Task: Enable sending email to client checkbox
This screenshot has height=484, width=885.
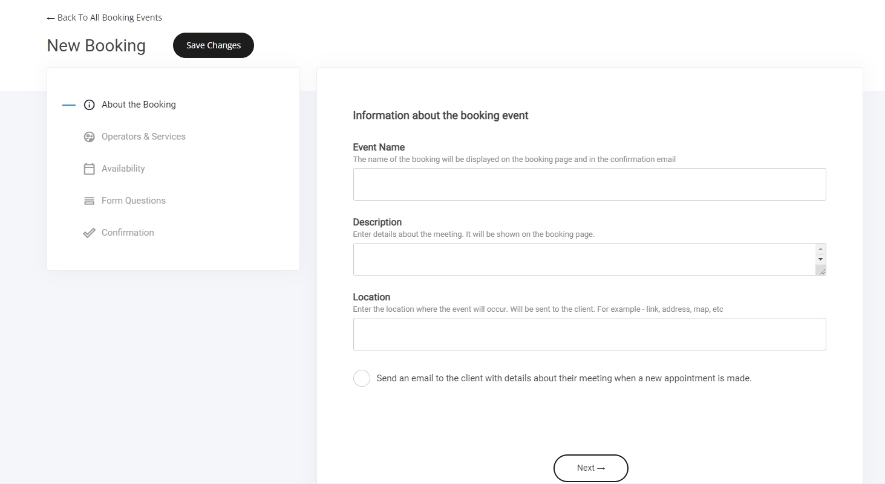Action: tap(362, 378)
